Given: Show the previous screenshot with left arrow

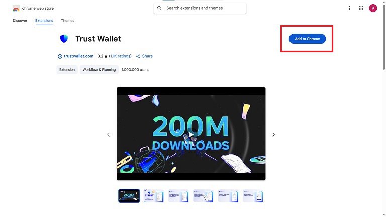Looking at the screenshot, I should point(109,134).
